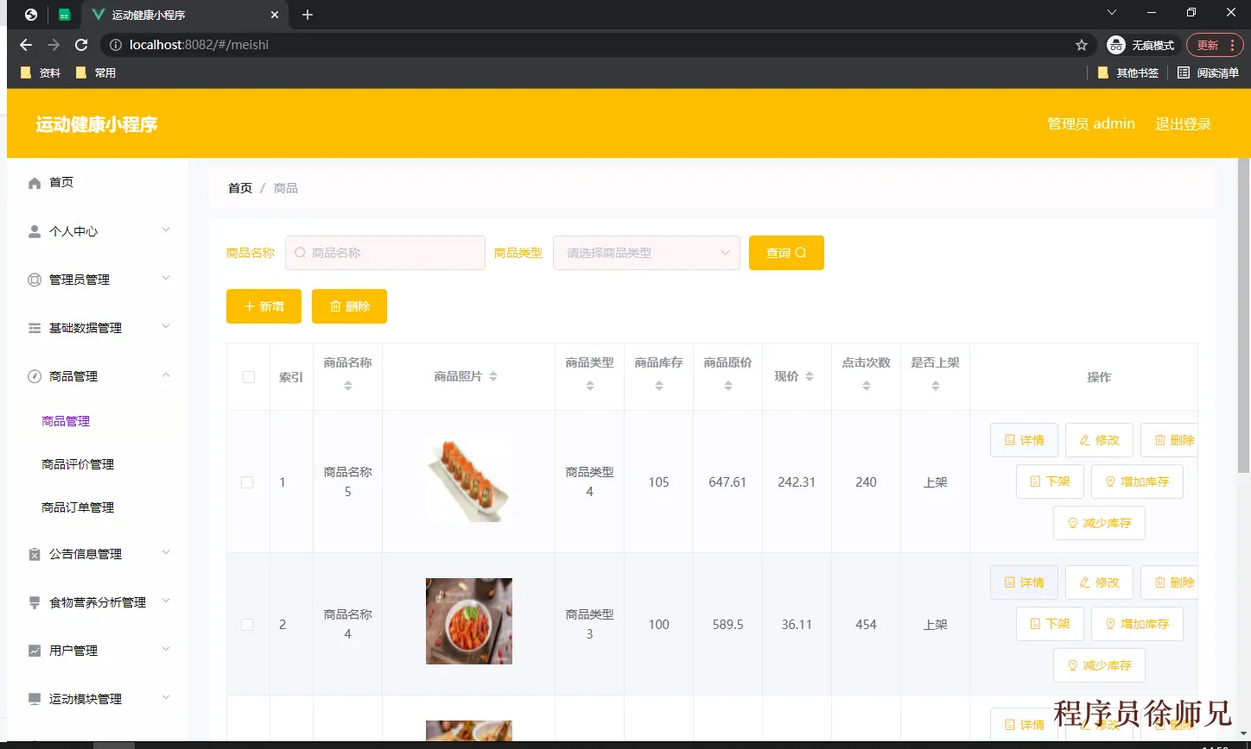Click the chart icon next to 用户管理
1251x749 pixels.
coord(35,651)
